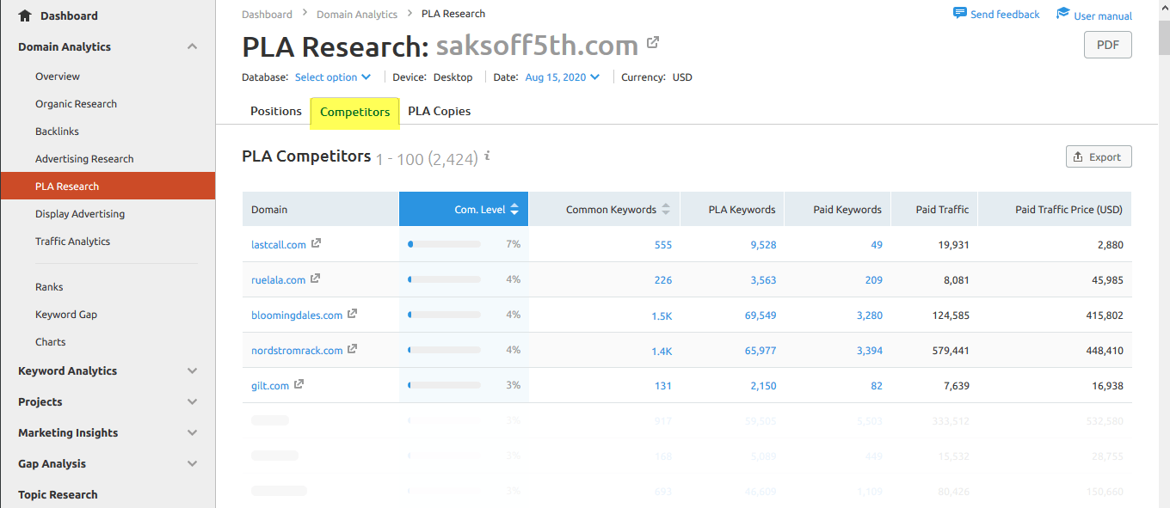Open the PLA Copies tab

pyautogui.click(x=439, y=111)
